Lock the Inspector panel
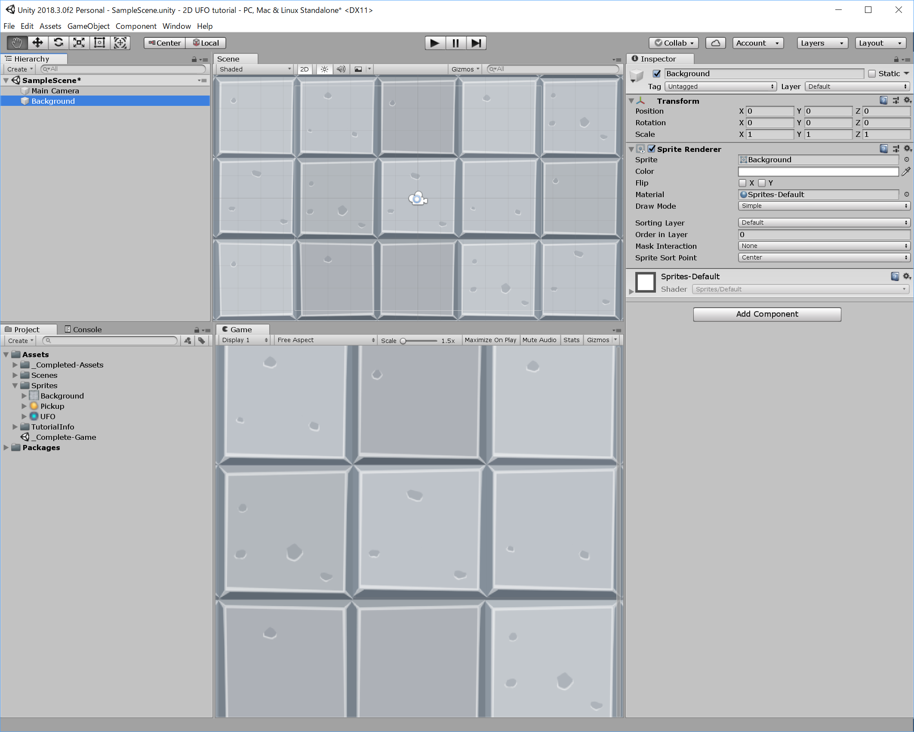This screenshot has height=732, width=914. coord(896,59)
